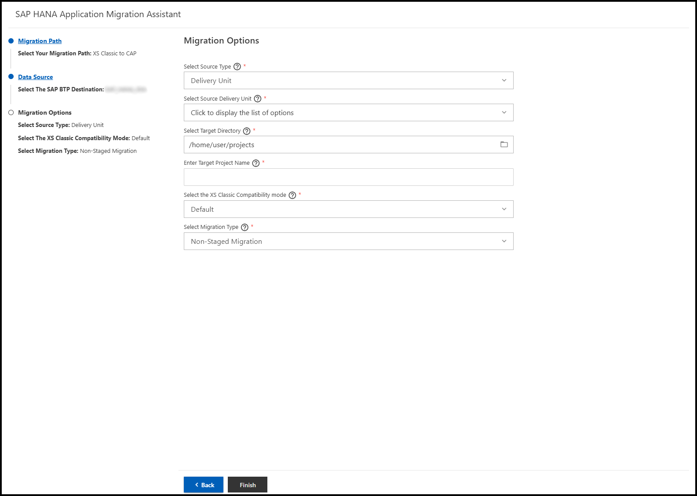The image size is (697, 496).
Task: Click help icon beside Select Source Delivery Unit
Action: click(x=258, y=99)
